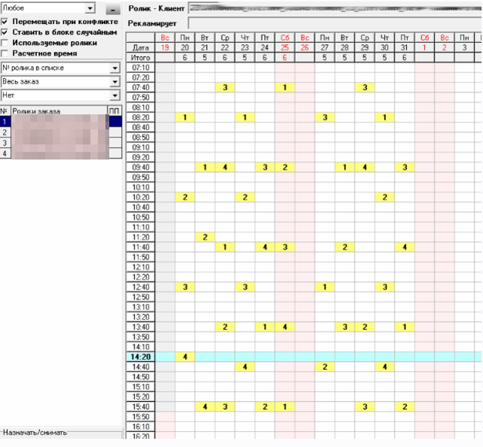Screen dimensions: 483x447
Task: Click cell at 13:40 on date 22
Action: [225, 327]
